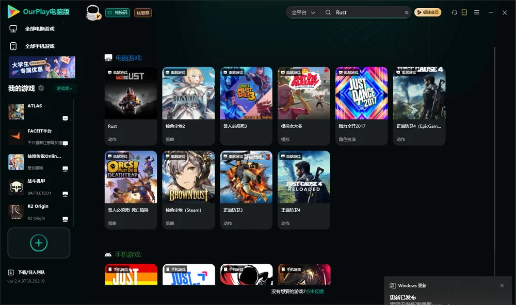The width and height of the screenshot is (516, 305).
Task: Open the 正当防卫4 Reloaded game card
Action: (x=304, y=190)
